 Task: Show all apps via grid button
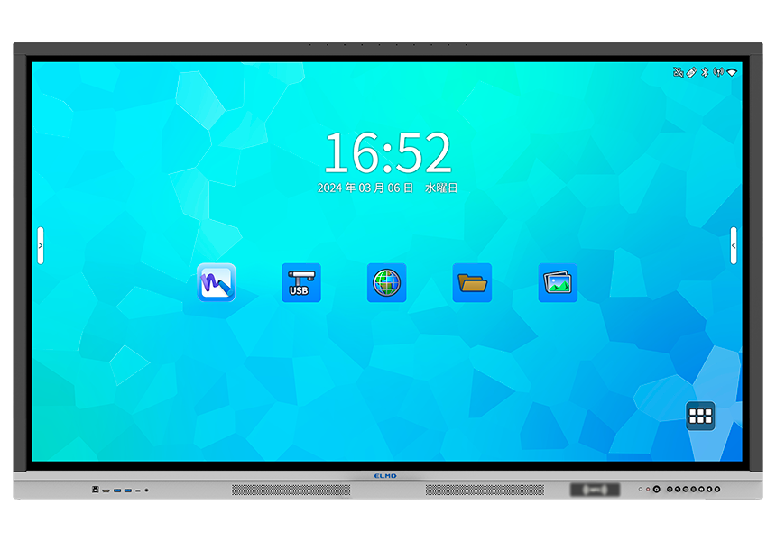point(700,416)
